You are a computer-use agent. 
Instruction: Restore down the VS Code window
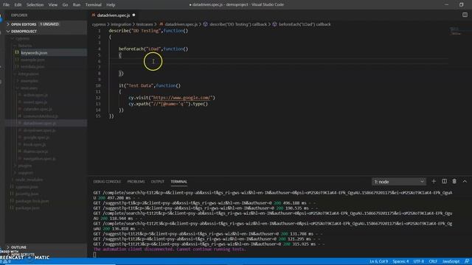tap(462, 4)
